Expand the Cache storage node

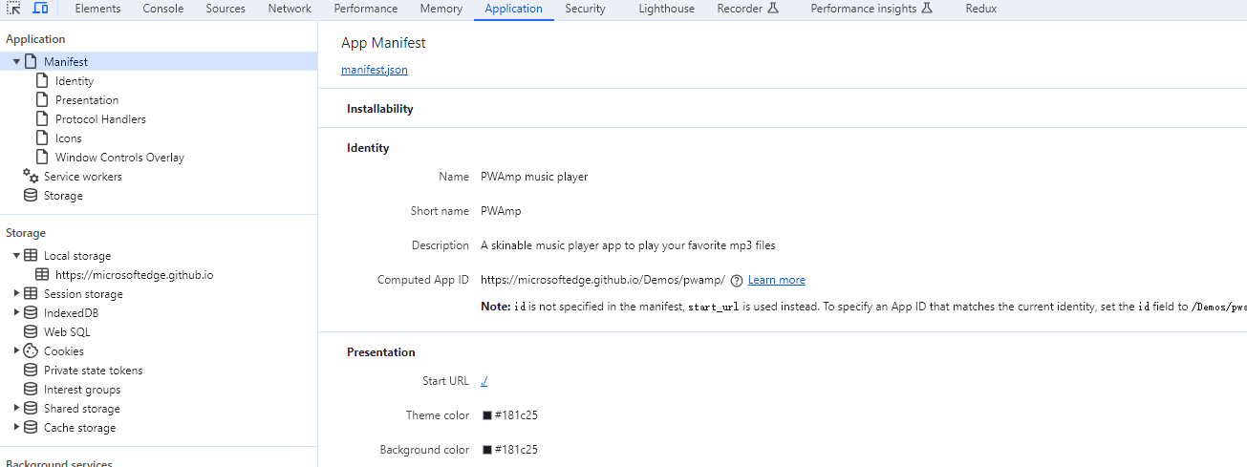[x=17, y=427]
